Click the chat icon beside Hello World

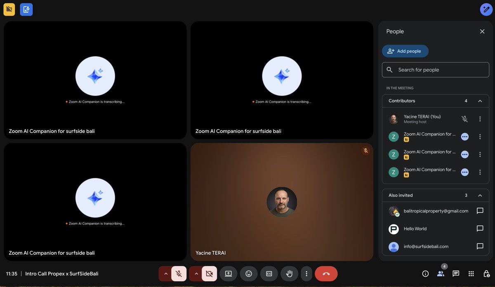point(480,229)
